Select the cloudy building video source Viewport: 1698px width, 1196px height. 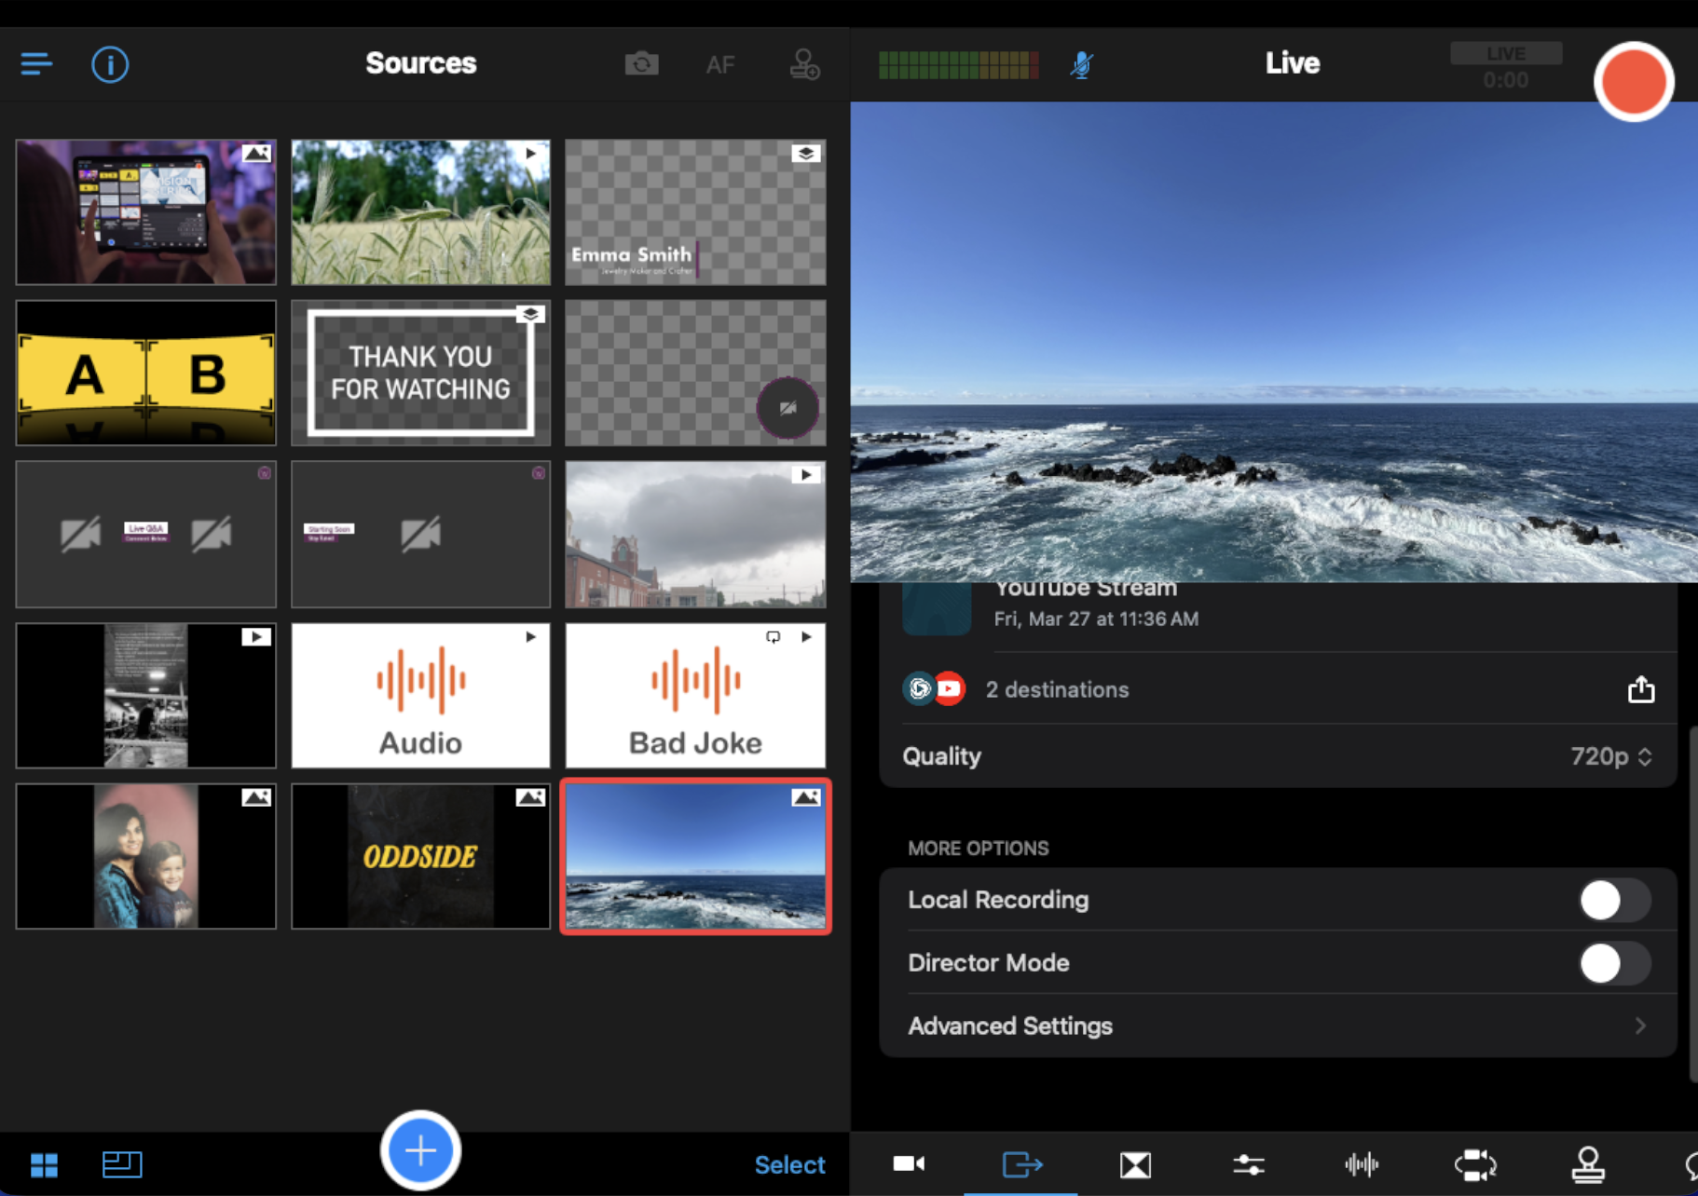pyautogui.click(x=695, y=534)
